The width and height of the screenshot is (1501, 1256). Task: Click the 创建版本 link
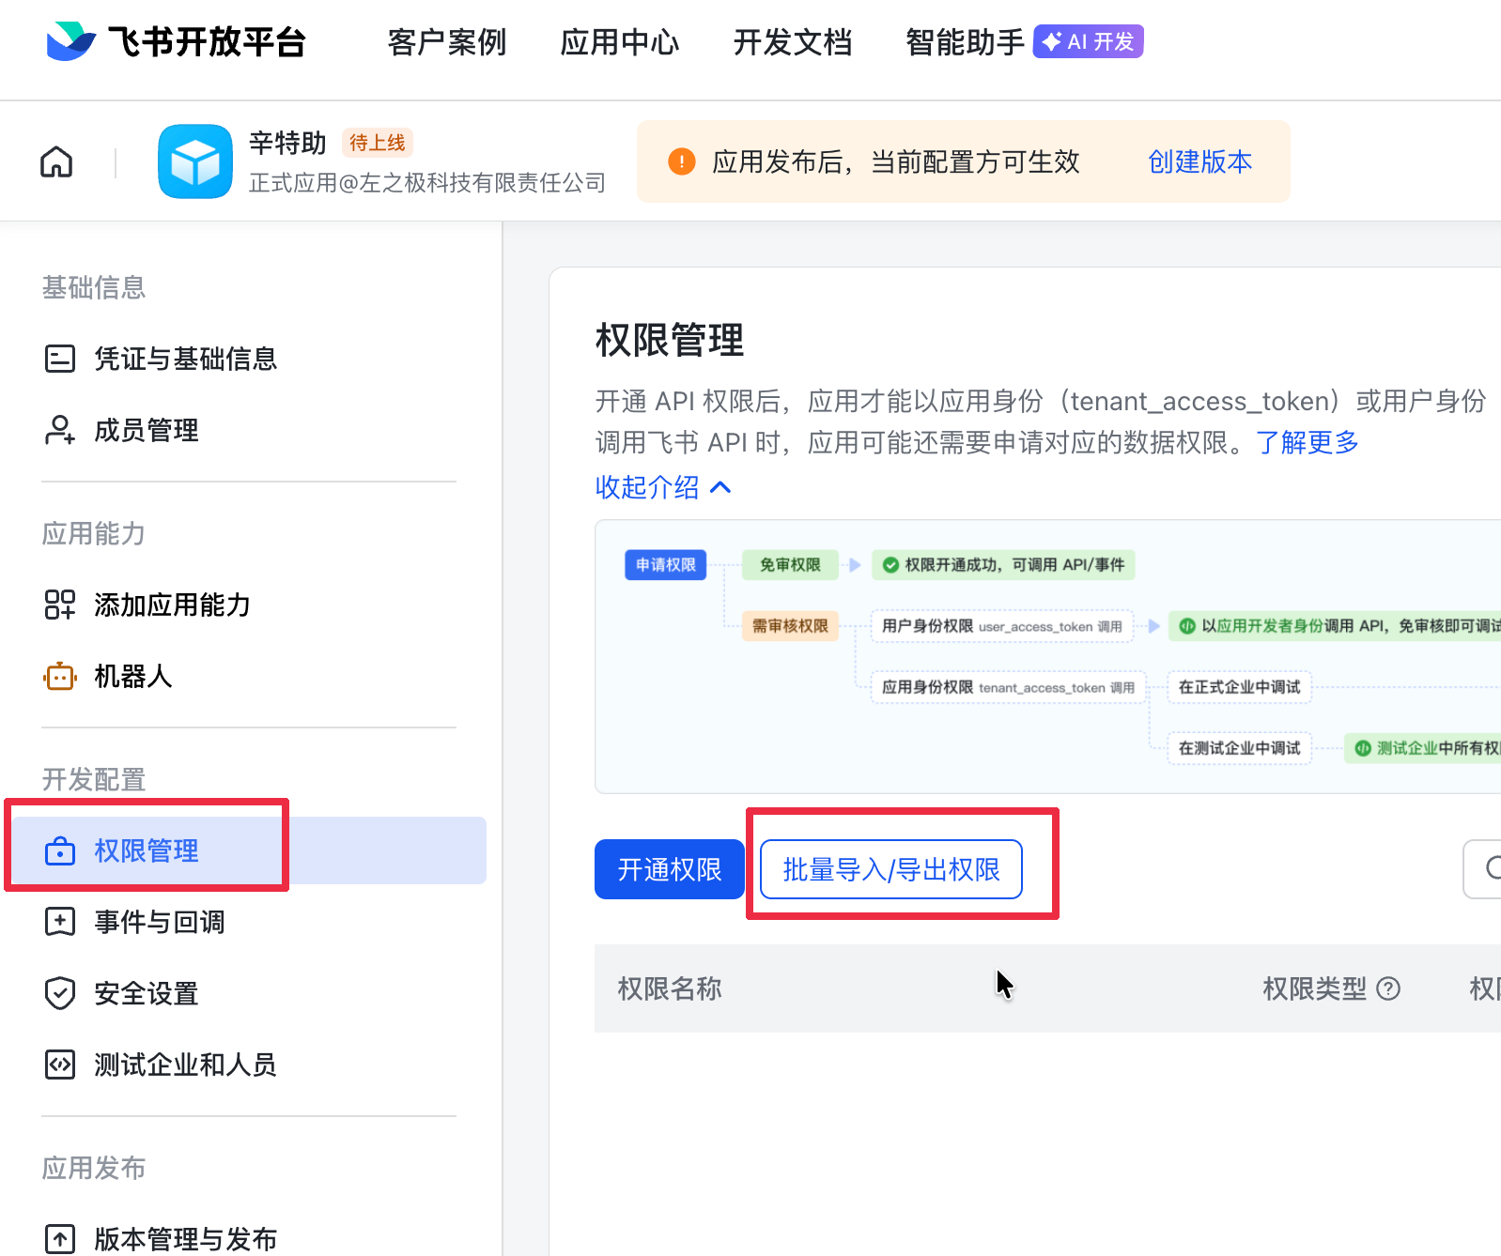1199,161
